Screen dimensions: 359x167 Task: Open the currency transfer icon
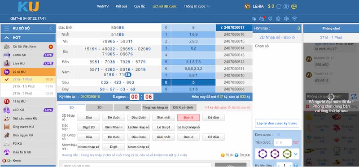(x=286, y=7)
